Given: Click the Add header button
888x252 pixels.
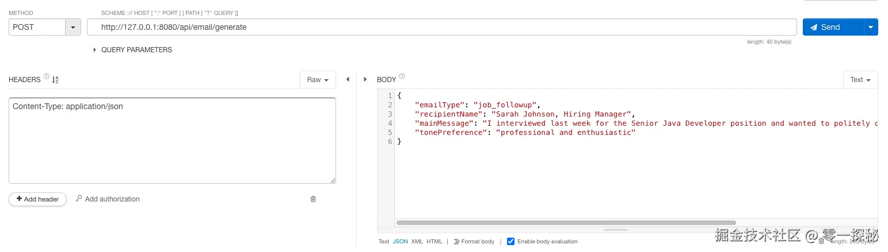Looking at the screenshot, I should (x=37, y=199).
